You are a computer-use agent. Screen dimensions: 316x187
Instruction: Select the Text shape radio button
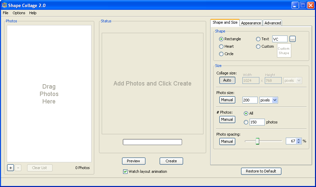click(x=258, y=39)
